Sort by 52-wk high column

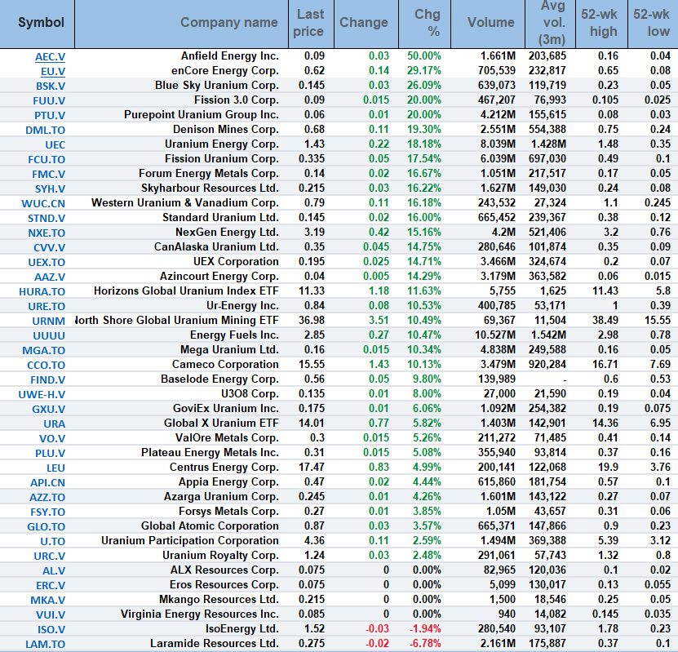[x=601, y=24]
